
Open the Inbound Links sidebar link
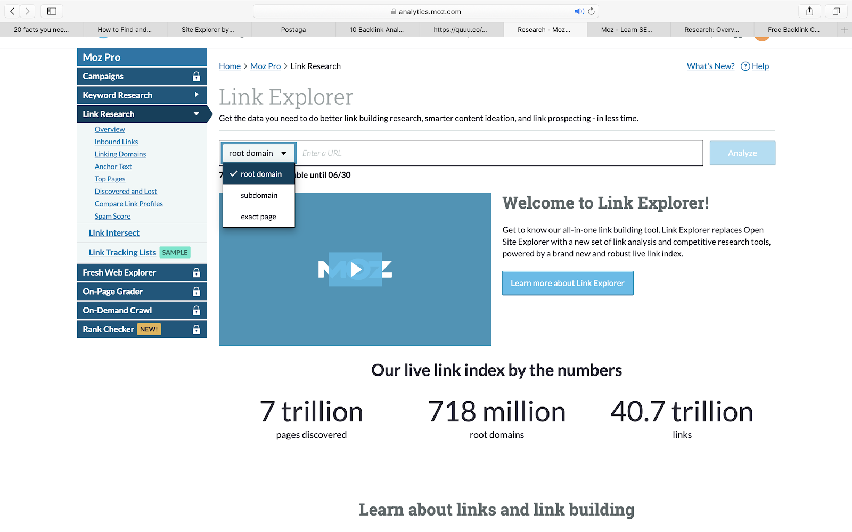click(x=116, y=142)
